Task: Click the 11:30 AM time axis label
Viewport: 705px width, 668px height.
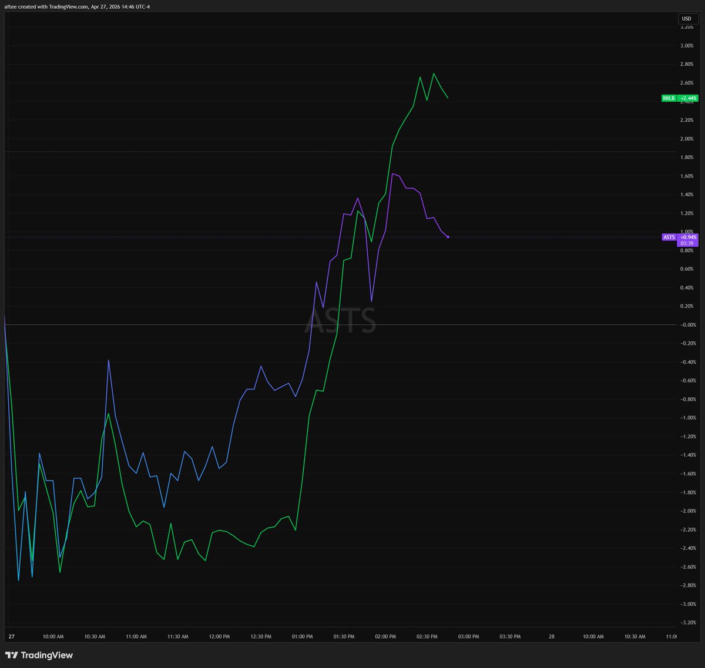Action: [x=177, y=636]
